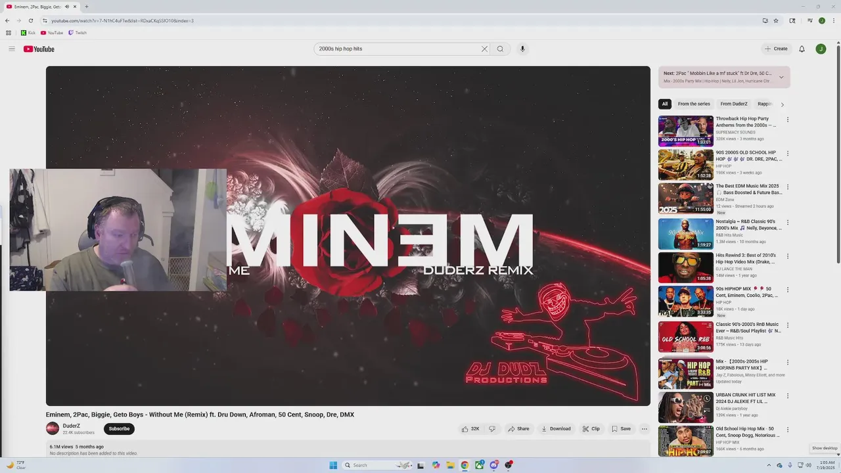The height and width of the screenshot is (473, 841).
Task: Open the notifications bell
Action: click(x=802, y=49)
